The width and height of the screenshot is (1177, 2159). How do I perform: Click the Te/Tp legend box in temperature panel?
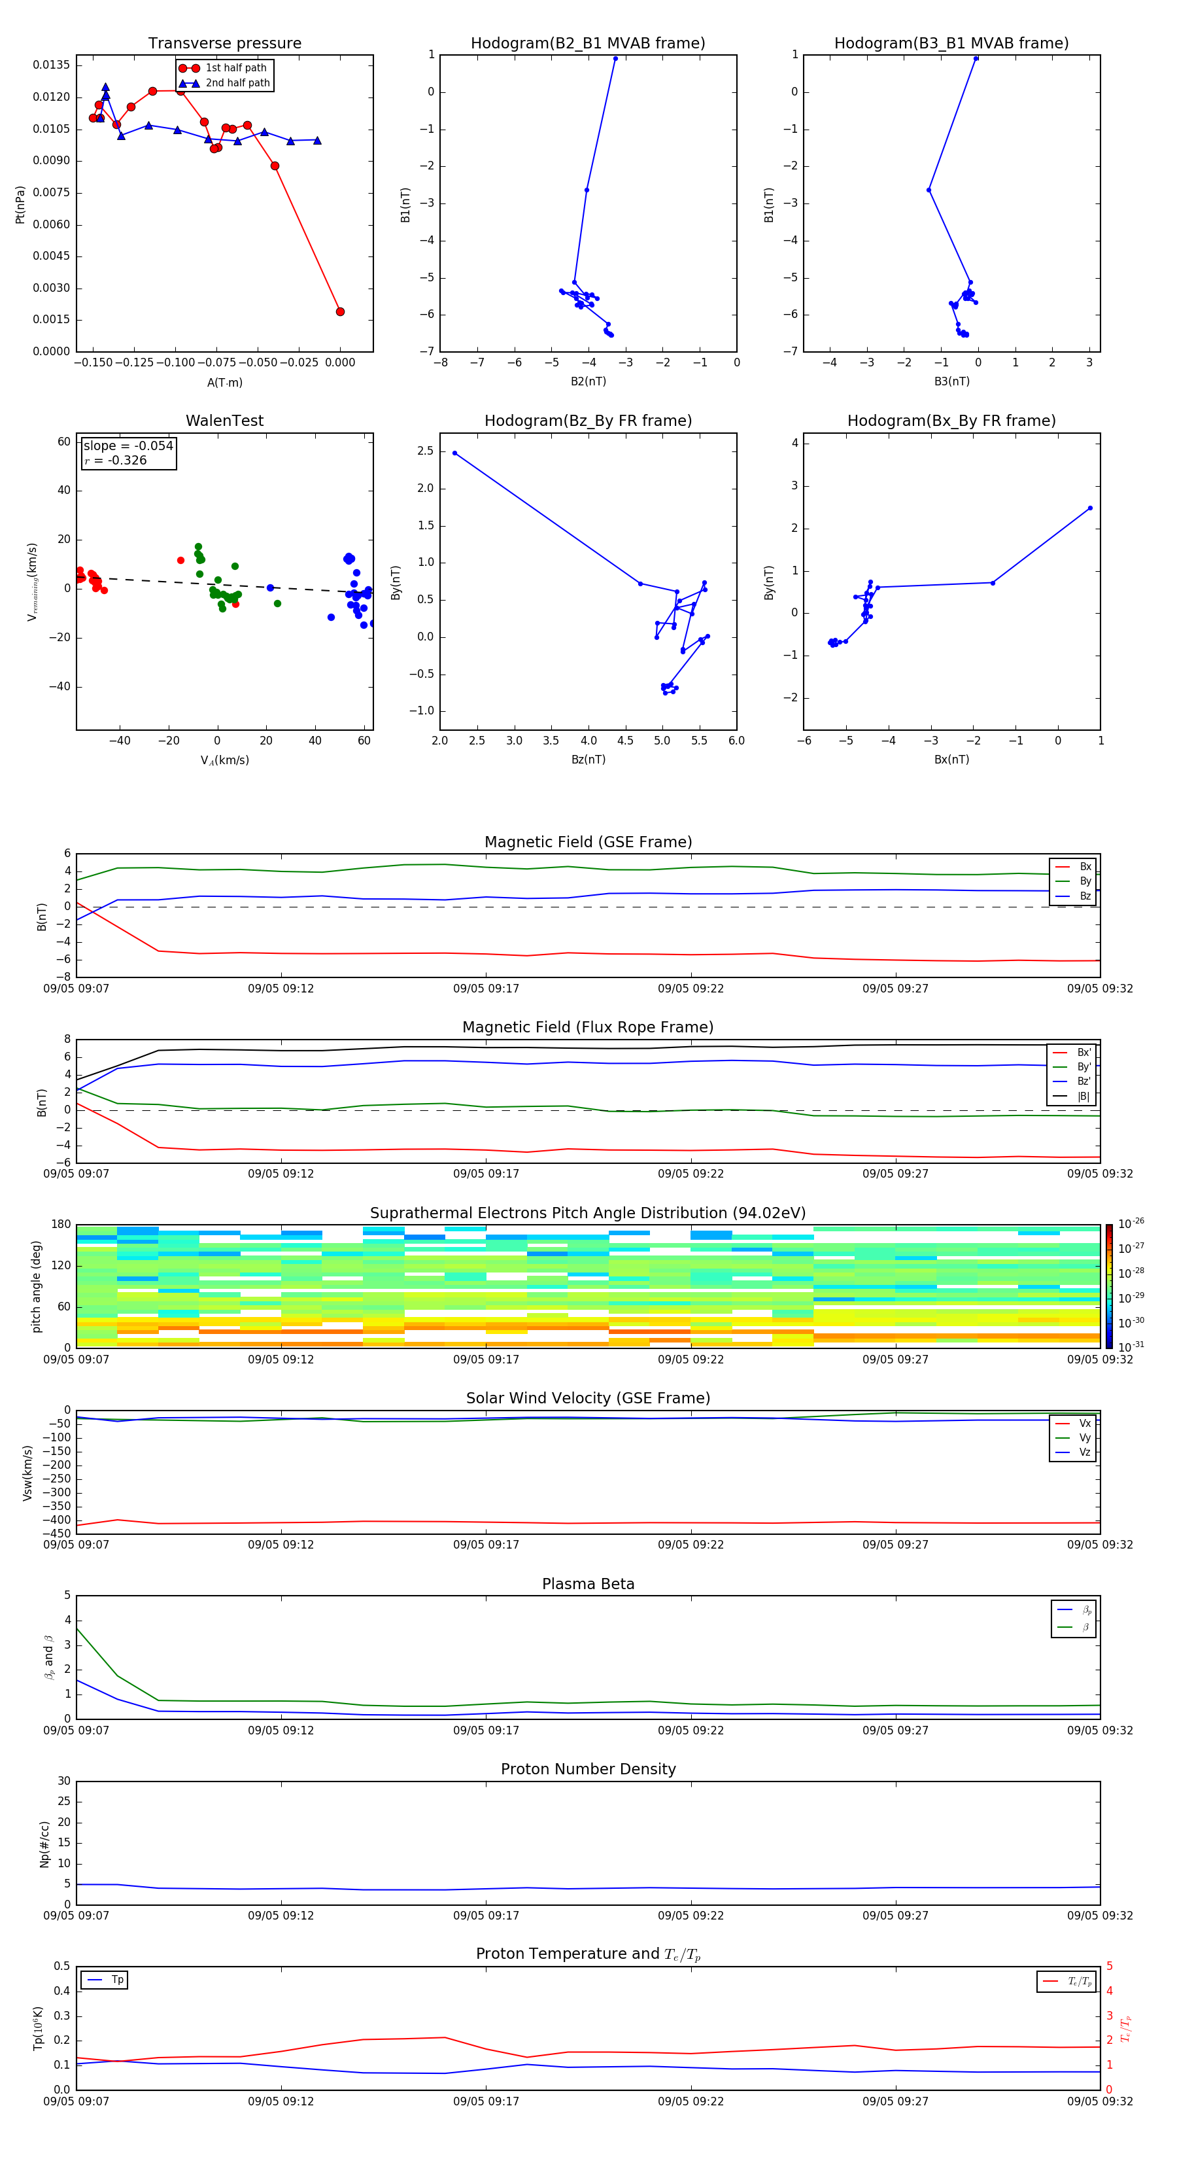pyautogui.click(x=1066, y=1981)
